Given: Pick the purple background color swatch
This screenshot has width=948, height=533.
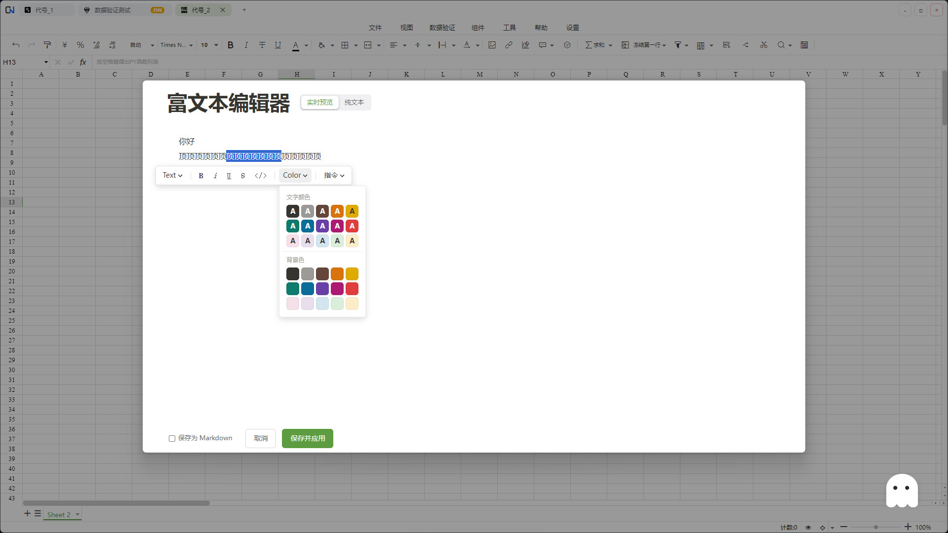Looking at the screenshot, I should (322, 289).
